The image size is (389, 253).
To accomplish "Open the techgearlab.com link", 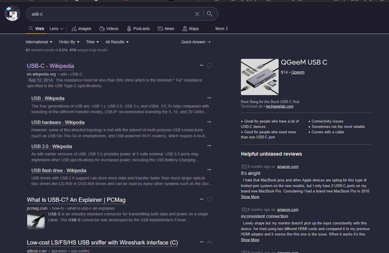I will (x=279, y=106).
